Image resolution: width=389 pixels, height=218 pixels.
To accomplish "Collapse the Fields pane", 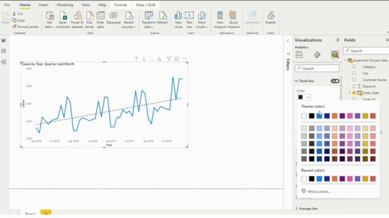I will click(387, 40).
